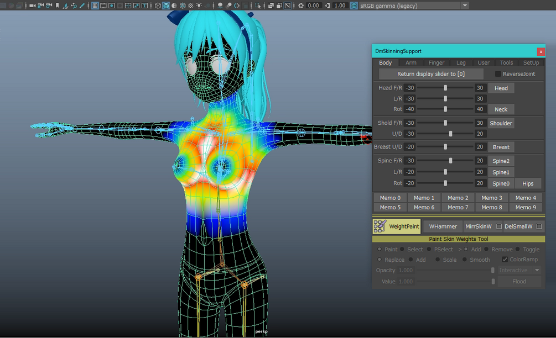Click the Memo 7 button
Viewport: 556px width, 338px height.
[458, 207]
